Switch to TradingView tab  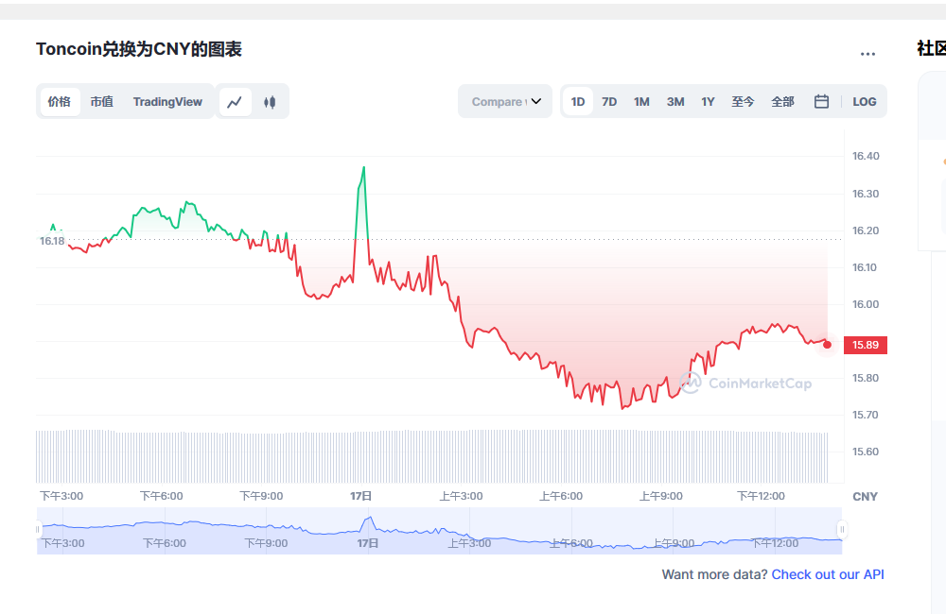point(167,101)
